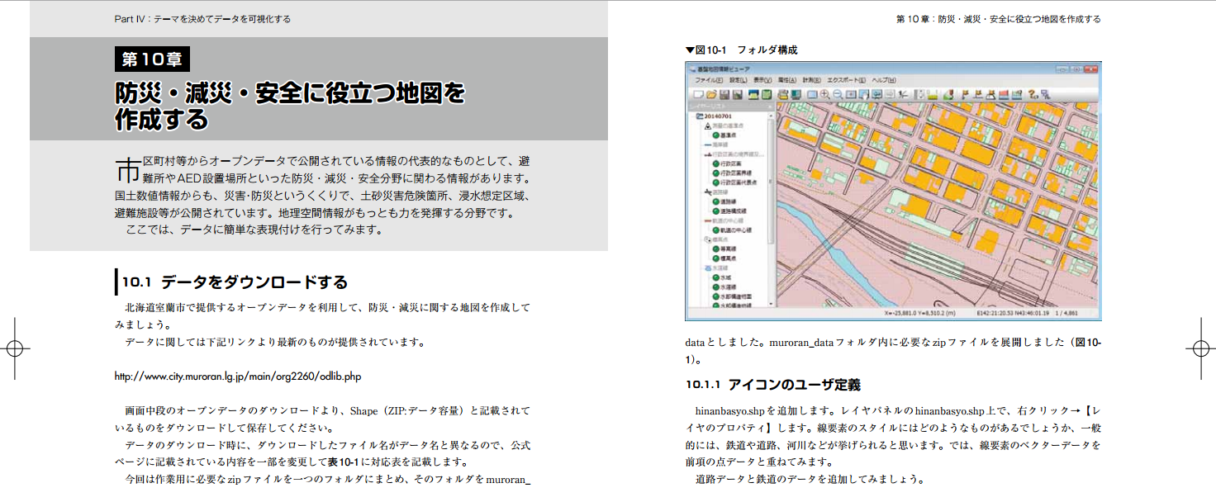Click the horizontal ruler measurement icon
The image size is (1216, 502).
(x=932, y=94)
